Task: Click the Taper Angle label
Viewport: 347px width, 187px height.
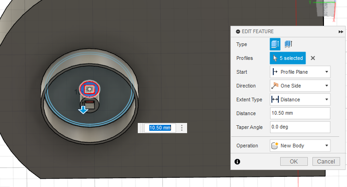Action: point(249,127)
